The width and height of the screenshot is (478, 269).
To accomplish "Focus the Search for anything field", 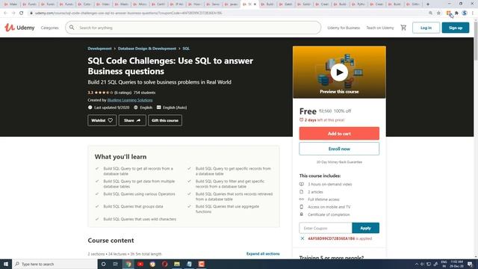I will point(193,28).
